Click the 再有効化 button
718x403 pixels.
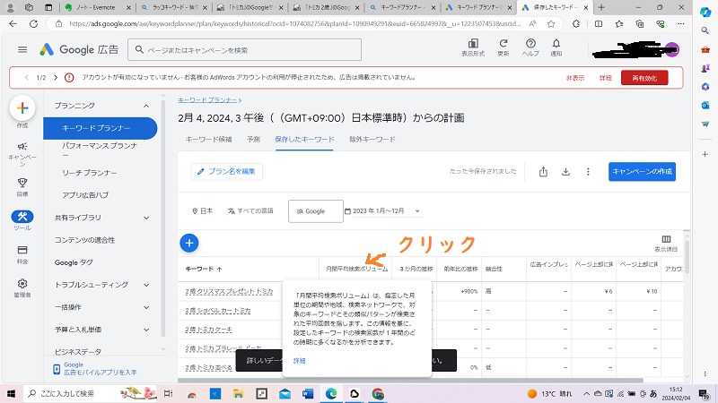(x=644, y=78)
